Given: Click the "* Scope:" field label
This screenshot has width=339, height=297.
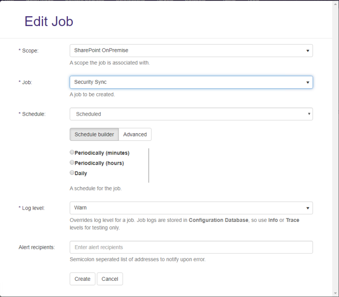Looking at the screenshot, I should [28, 50].
